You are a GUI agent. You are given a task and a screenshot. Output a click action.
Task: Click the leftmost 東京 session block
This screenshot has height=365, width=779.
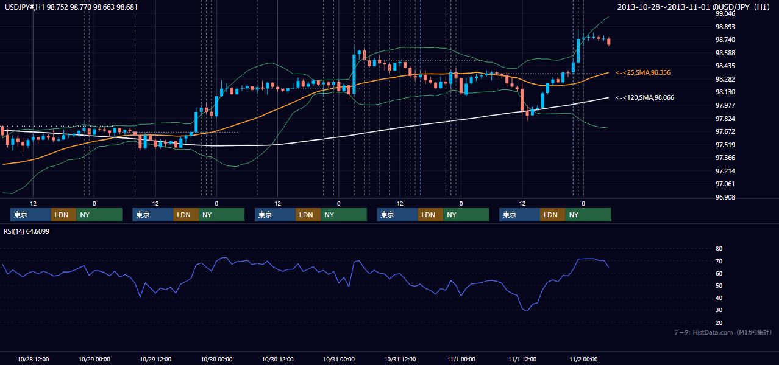[x=30, y=215]
